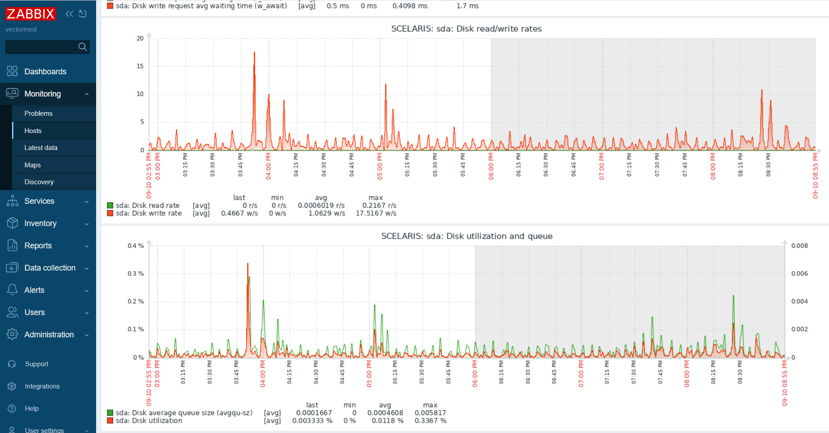Collapse the sidebar with double-chevron icon
Viewport: 829px width, 433px height.
point(69,14)
